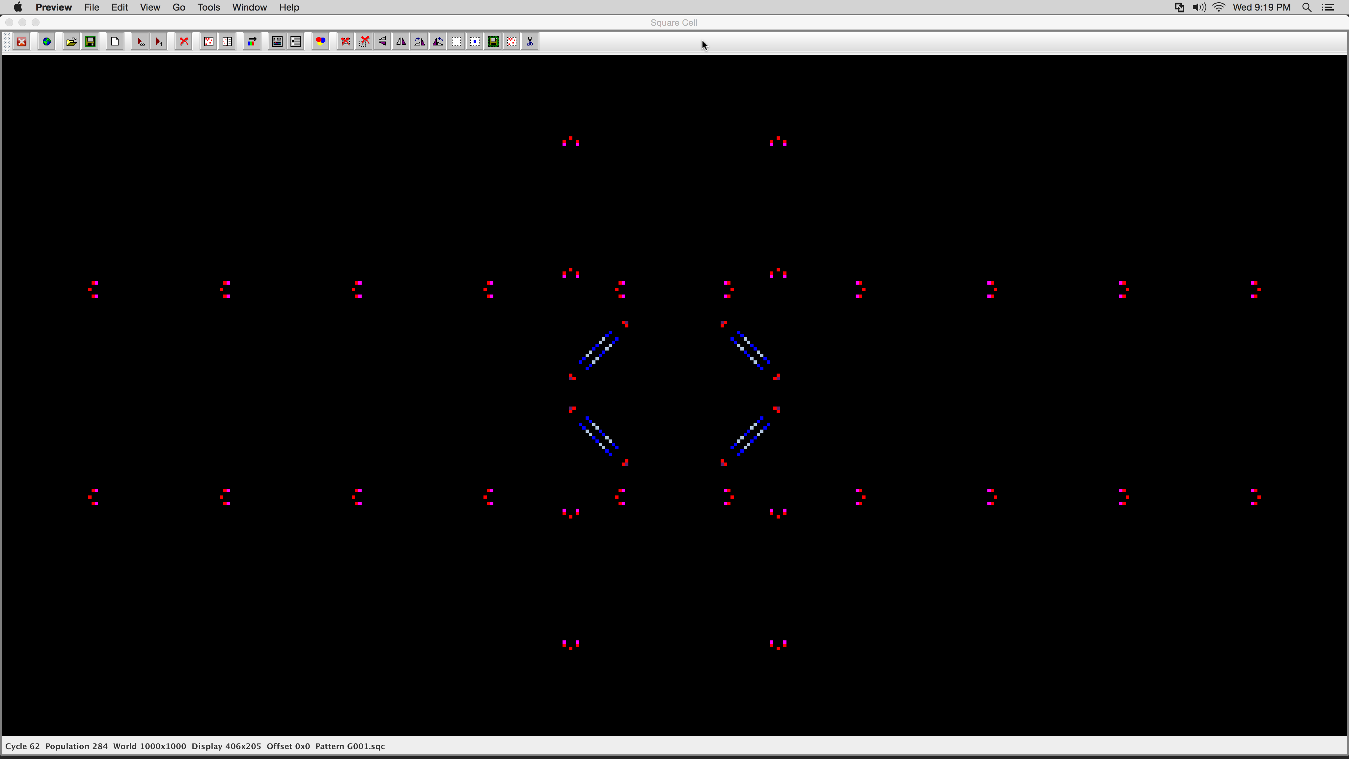
Task: Open a pattern file with folder icon
Action: click(x=71, y=42)
